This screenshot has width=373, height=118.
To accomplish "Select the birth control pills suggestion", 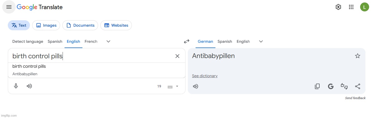I will click(x=96, y=70).
